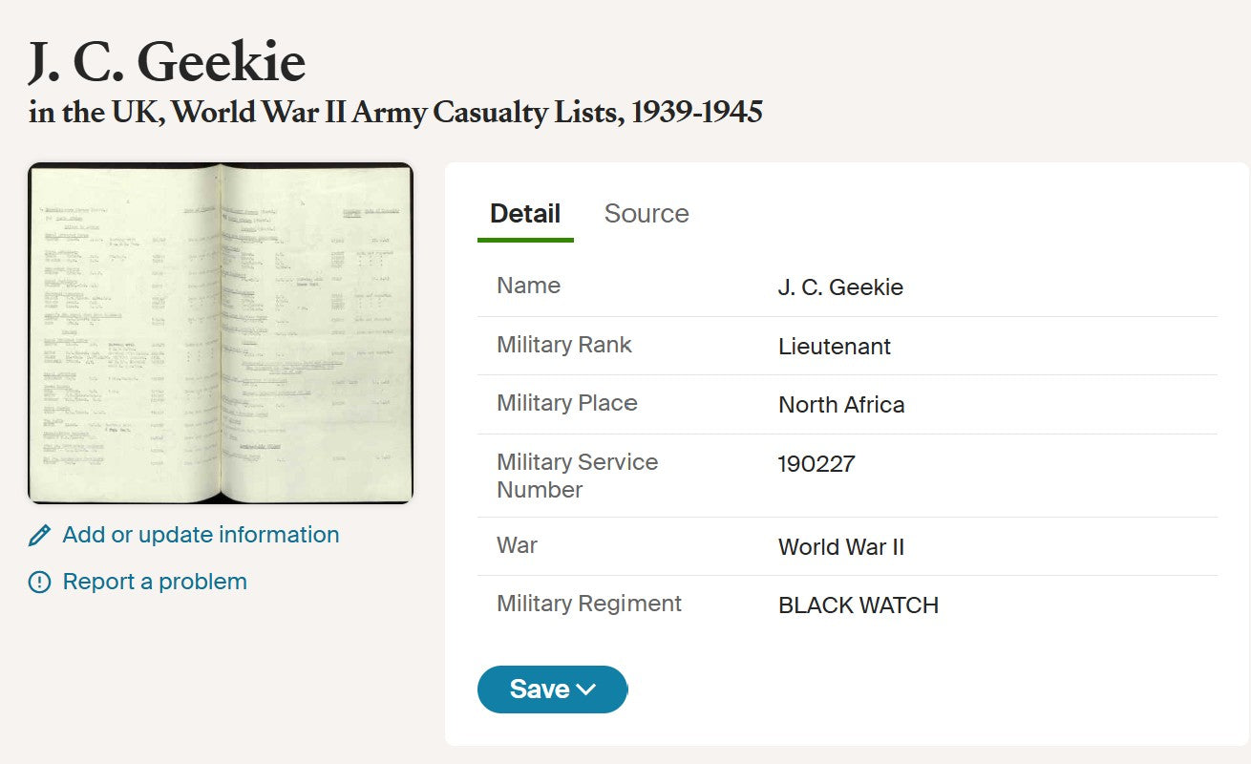
Task: Open the casualty list document thumbnail
Action: point(221,333)
